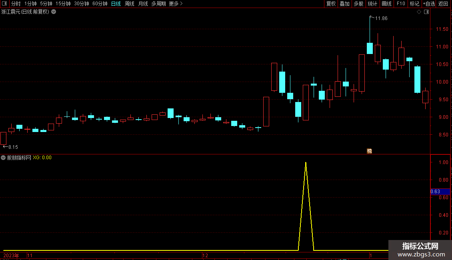Screen dimensions: 452x260
Task: Select the 30分钟 period
Action: [82, 4]
